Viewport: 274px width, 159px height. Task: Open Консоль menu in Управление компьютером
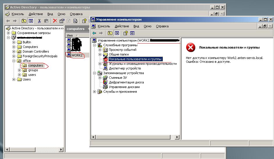tap(104, 26)
